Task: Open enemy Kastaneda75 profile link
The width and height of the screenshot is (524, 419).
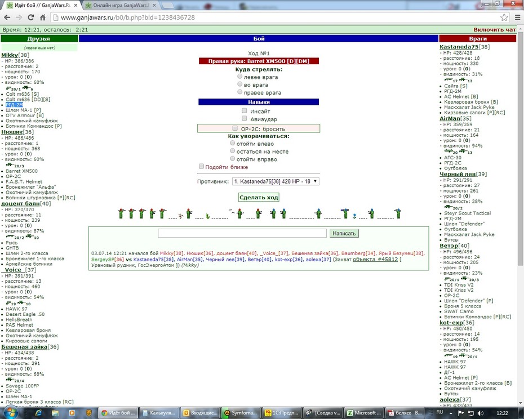Action: pyautogui.click(x=459, y=47)
